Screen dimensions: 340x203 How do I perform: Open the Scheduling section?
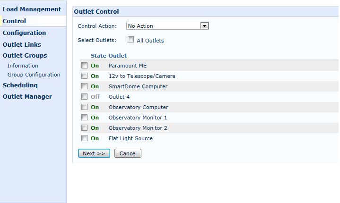(20, 85)
